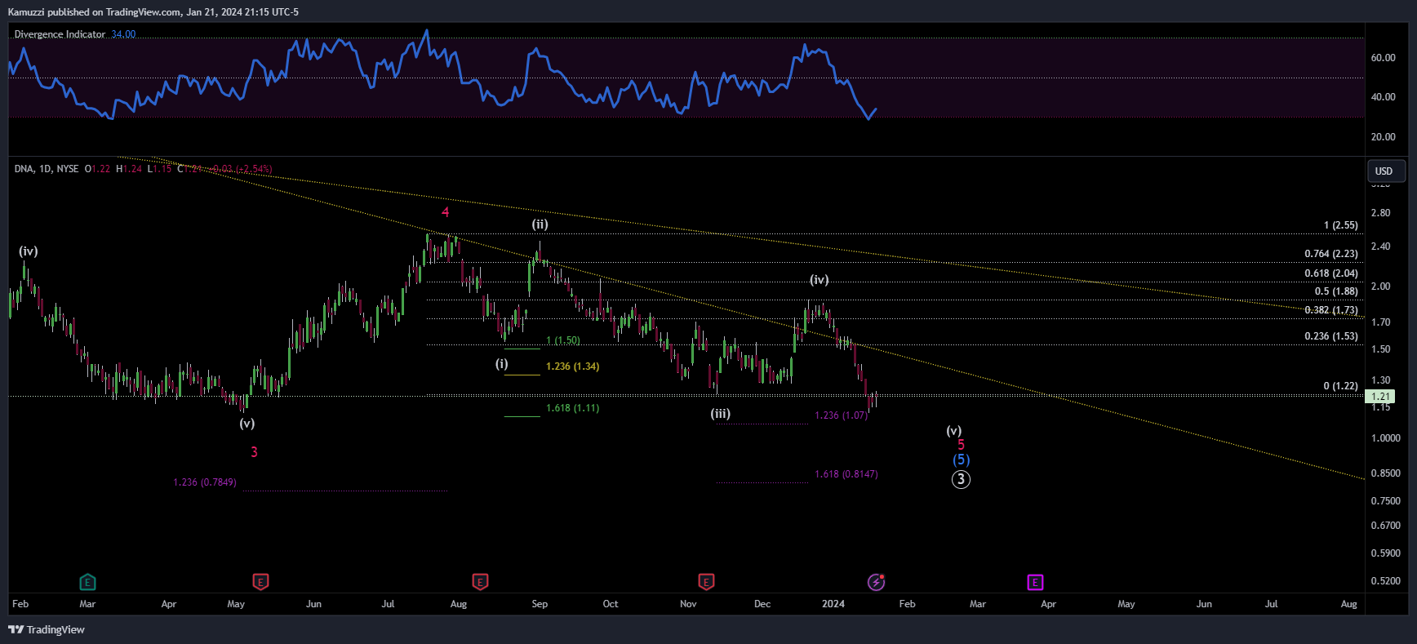The height and width of the screenshot is (644, 1417).
Task: Select the blue (5) wave label
Action: tap(961, 460)
